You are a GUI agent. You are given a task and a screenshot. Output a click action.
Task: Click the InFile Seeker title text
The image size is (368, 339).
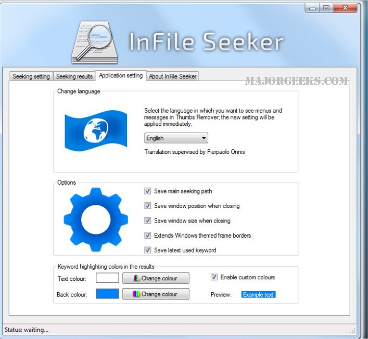pos(206,42)
